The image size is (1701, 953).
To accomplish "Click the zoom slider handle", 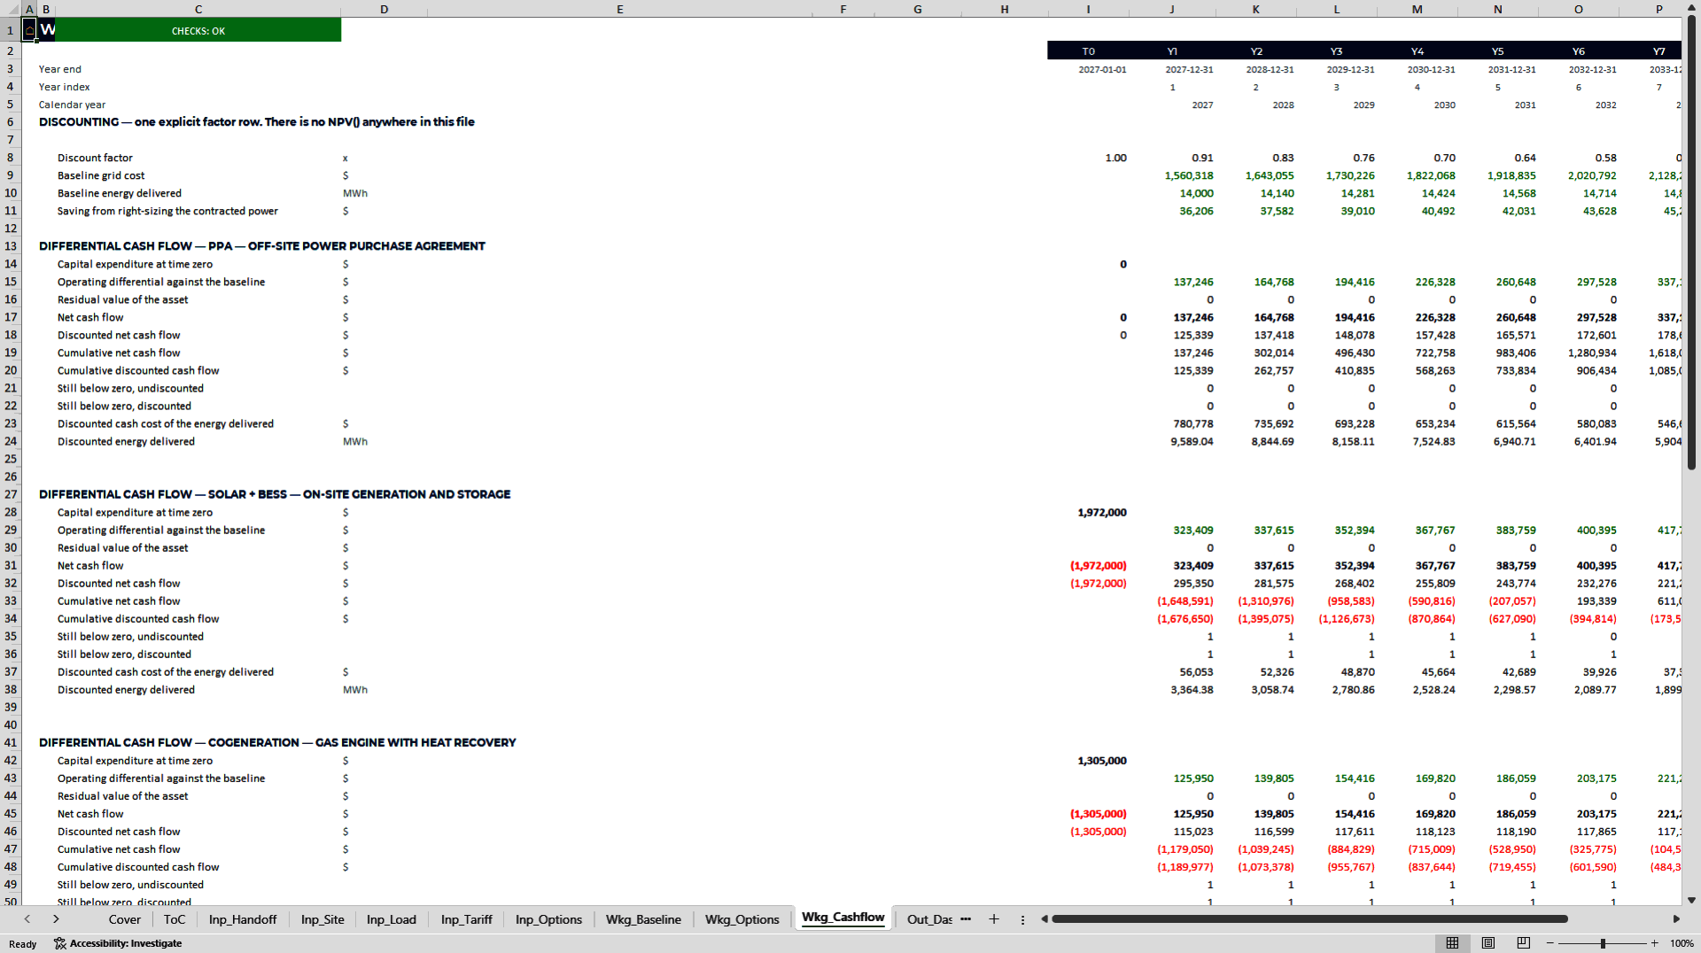I will click(1603, 943).
